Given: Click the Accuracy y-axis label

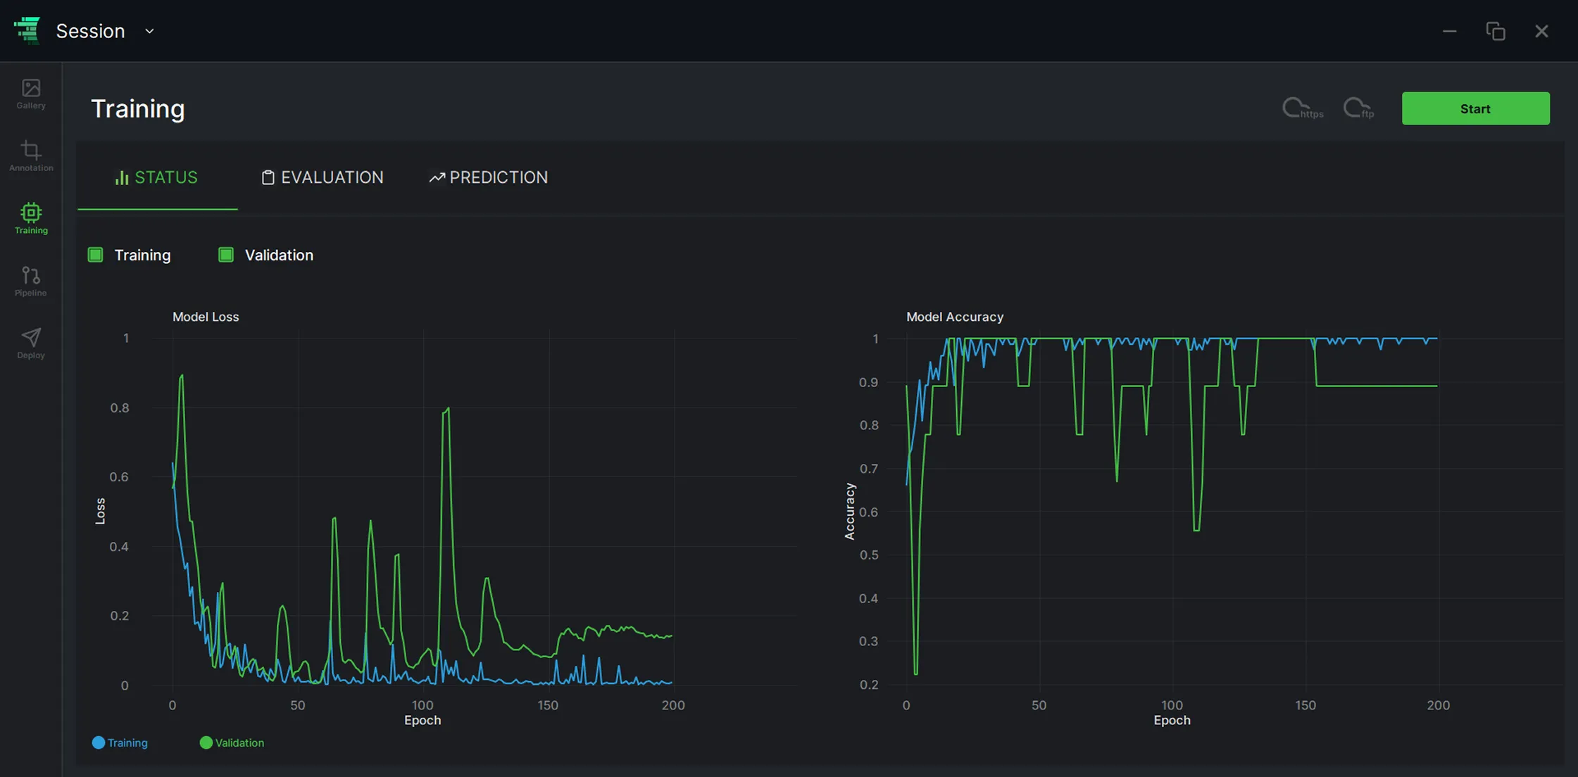Looking at the screenshot, I should pos(850,511).
